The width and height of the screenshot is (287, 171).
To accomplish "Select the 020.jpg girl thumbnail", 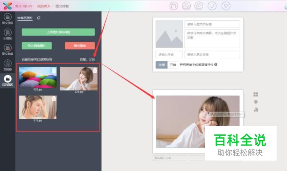I will coord(79,78).
